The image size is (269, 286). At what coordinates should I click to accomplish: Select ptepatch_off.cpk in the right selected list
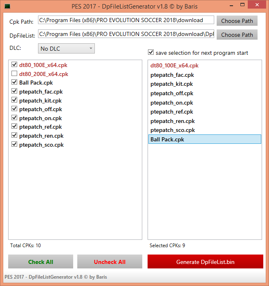pos(205,94)
